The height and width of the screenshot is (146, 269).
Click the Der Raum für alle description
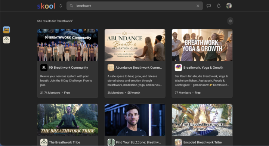[x=202, y=81]
